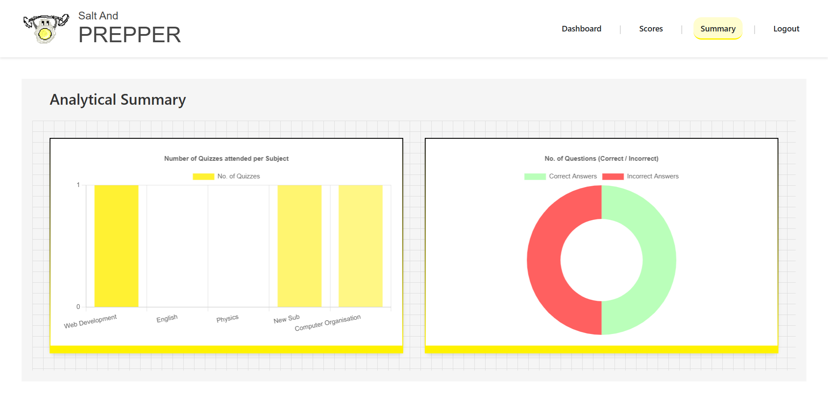The width and height of the screenshot is (828, 393).
Task: Toggle Incorrect Answers legend in doughnut chart
Action: tap(652, 176)
